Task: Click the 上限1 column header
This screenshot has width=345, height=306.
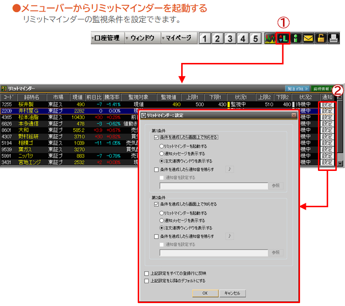Action: pos(192,97)
